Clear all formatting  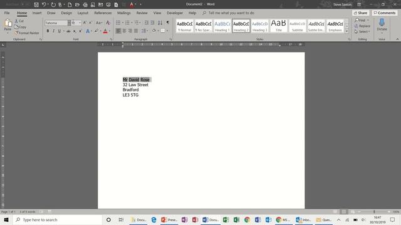click(108, 22)
